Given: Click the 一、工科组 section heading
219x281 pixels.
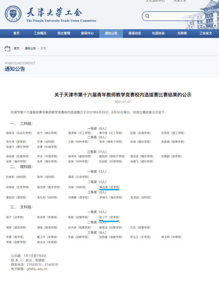Looking at the screenshot, I should coord(22,124).
